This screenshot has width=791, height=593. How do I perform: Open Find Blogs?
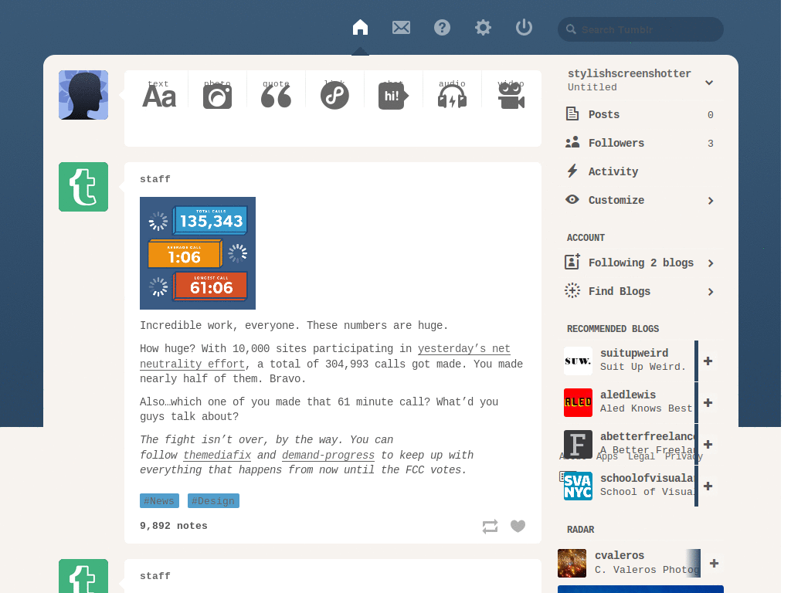(x=640, y=291)
